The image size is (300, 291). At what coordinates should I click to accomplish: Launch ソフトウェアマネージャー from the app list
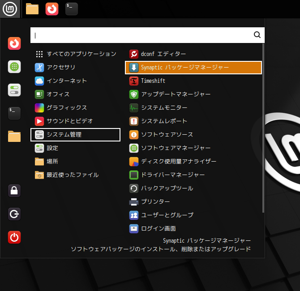click(x=193, y=148)
